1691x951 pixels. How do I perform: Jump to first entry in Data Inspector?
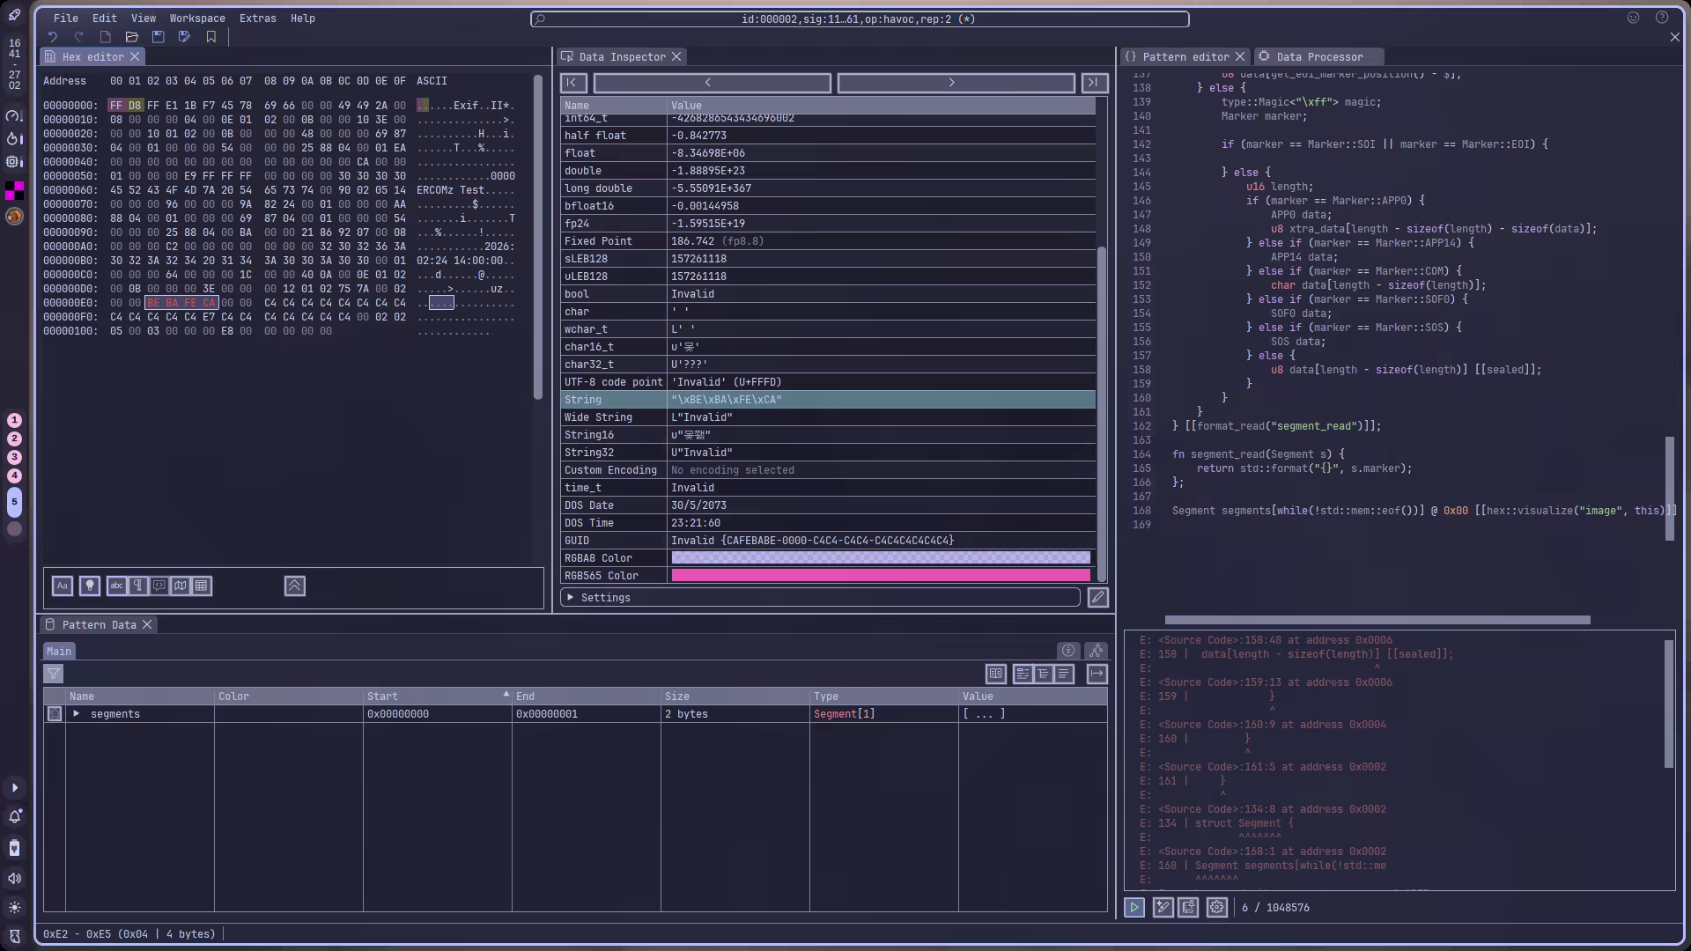[572, 83]
